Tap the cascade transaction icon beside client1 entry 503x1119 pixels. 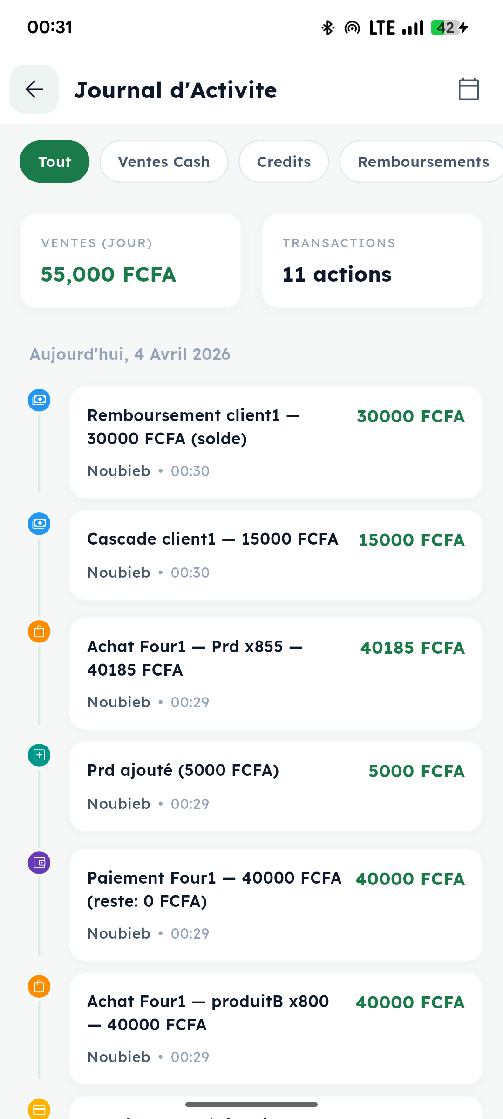tap(40, 524)
